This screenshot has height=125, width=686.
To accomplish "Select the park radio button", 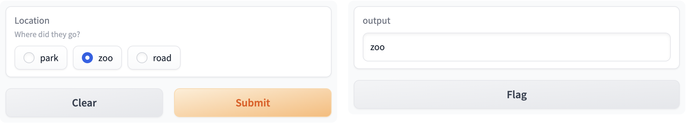I will click(41, 58).
